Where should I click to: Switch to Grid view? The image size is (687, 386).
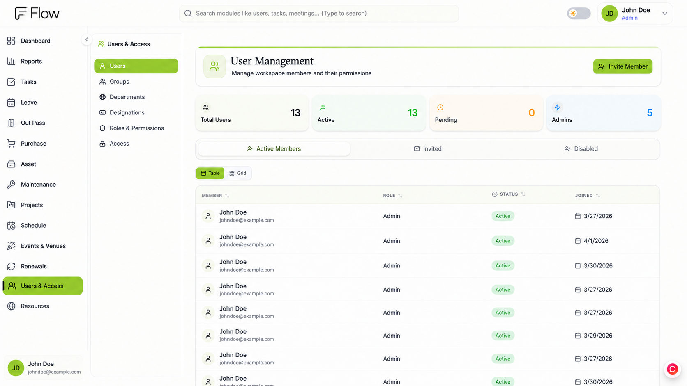[x=238, y=173]
